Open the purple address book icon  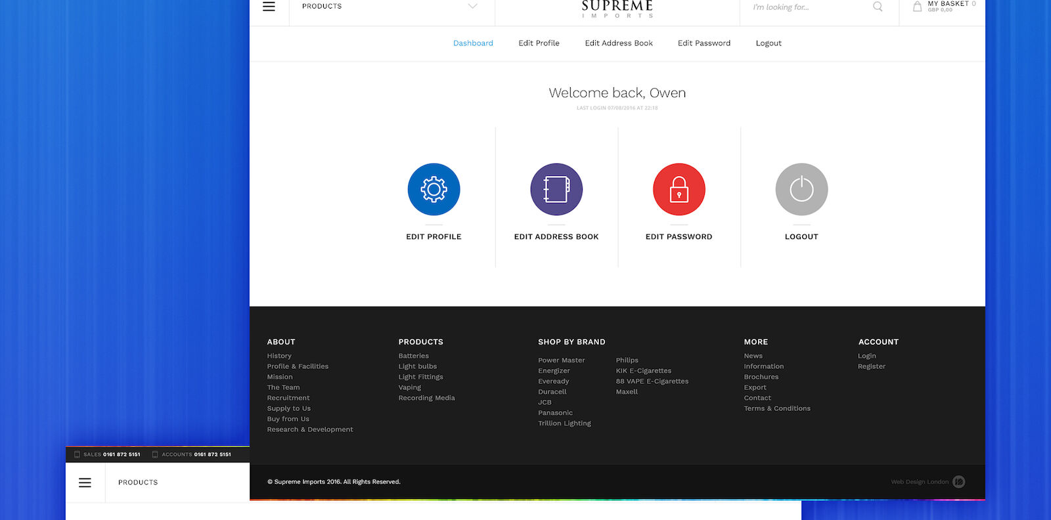point(556,190)
